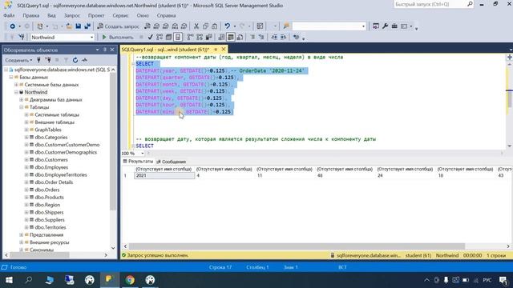Open Properties window wrench icon
Image resolution: width=513 pixels, height=288 pixels.
point(385,26)
